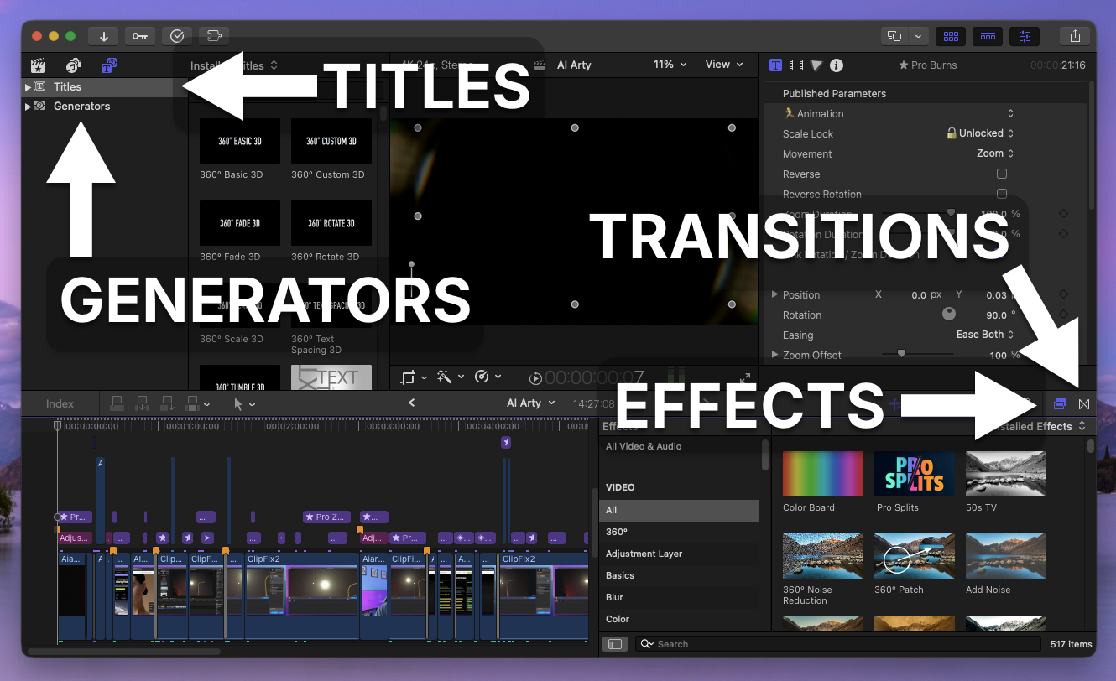This screenshot has height=681, width=1116.
Task: Adjust the Zoom Offset slider
Action: click(x=901, y=355)
